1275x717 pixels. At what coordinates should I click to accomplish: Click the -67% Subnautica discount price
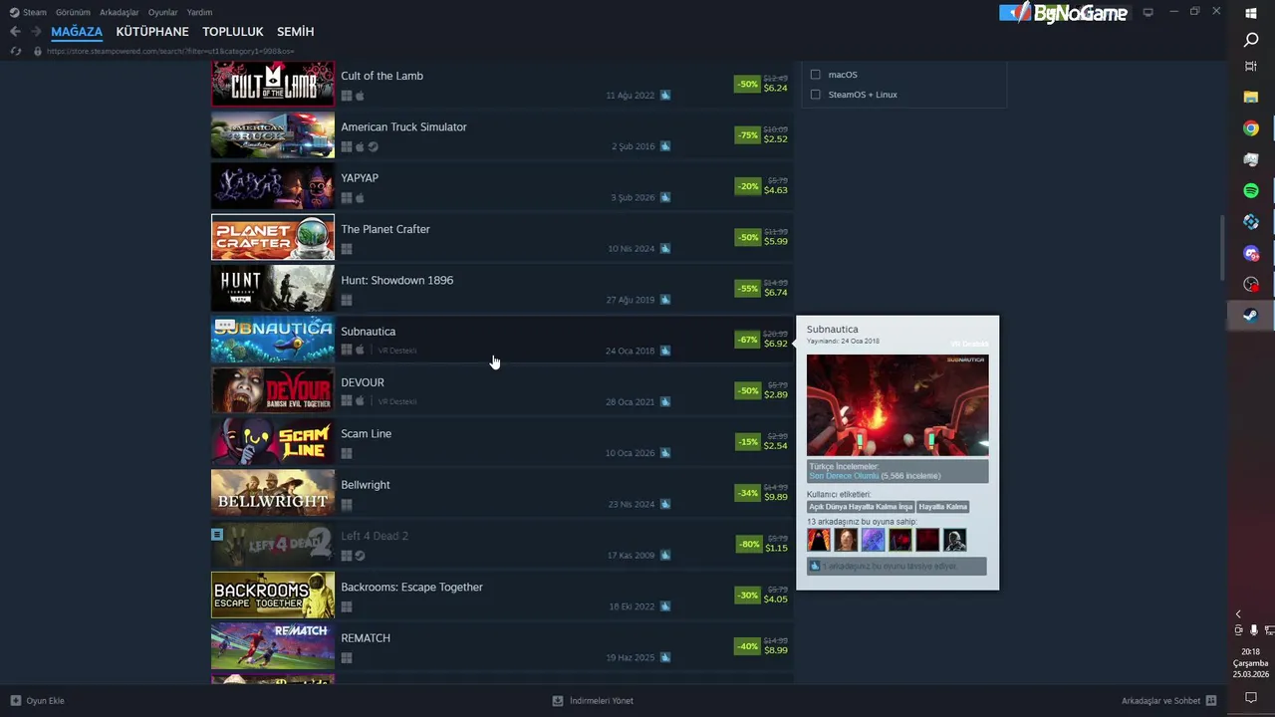click(x=762, y=340)
